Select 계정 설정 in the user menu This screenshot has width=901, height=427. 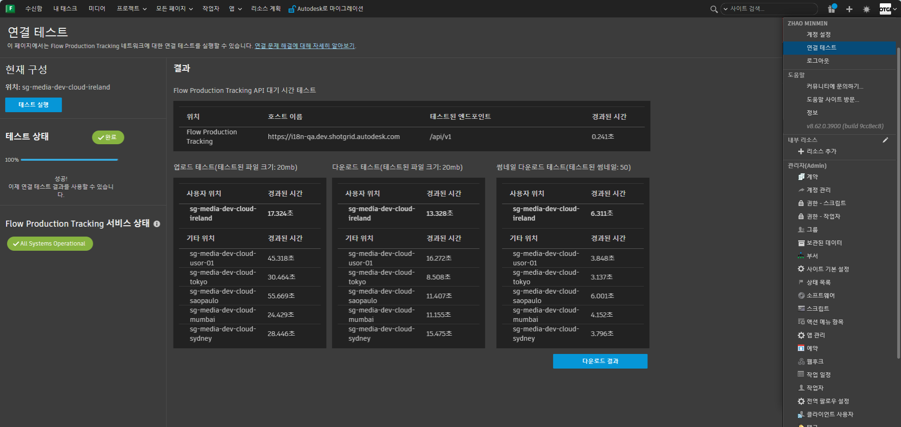(839, 34)
